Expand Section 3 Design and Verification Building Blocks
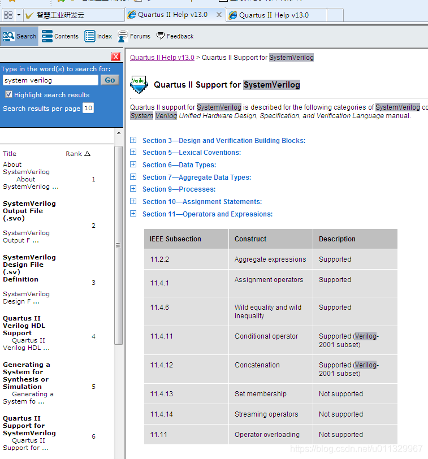Image resolution: width=428 pixels, height=459 pixels. [133, 140]
